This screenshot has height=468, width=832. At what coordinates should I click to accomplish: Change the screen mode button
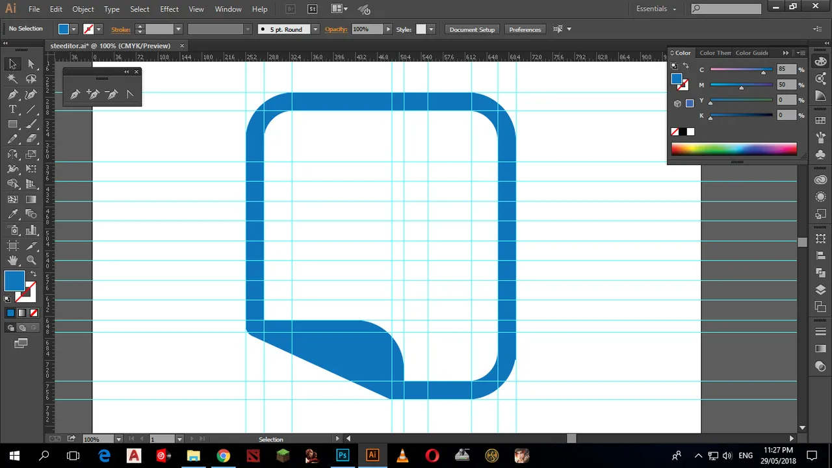(21, 343)
